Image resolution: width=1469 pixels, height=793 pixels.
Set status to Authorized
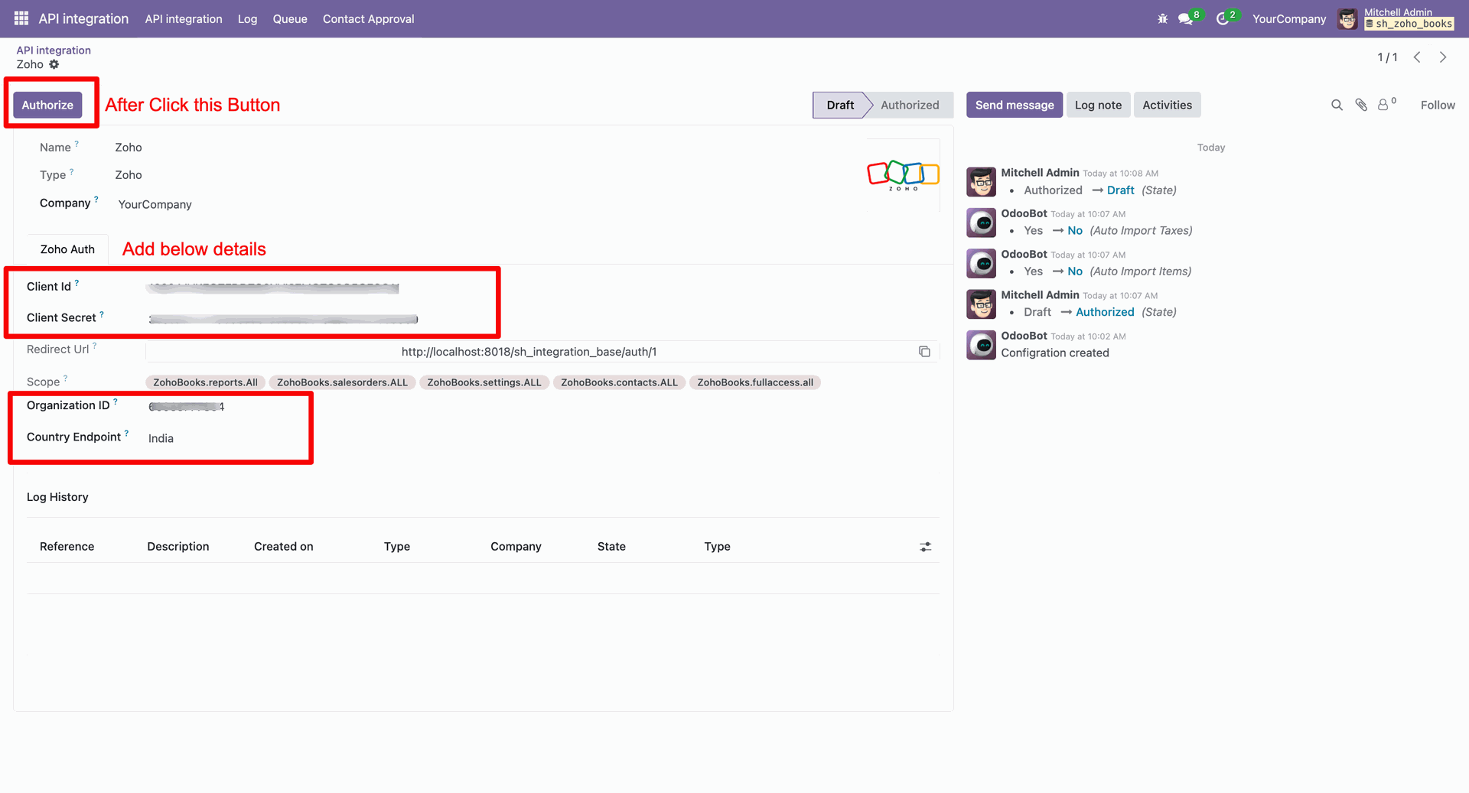[910, 105]
